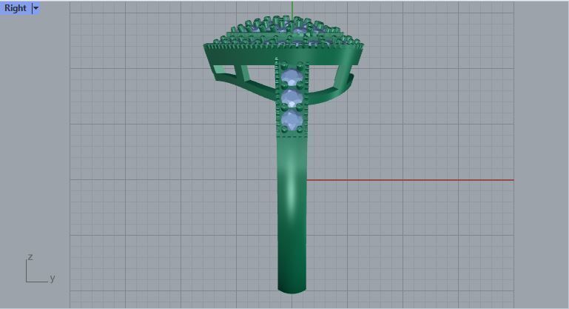The width and height of the screenshot is (569, 309).
Task: Click the world axes icon with z and y
Action: [x=40, y=269]
